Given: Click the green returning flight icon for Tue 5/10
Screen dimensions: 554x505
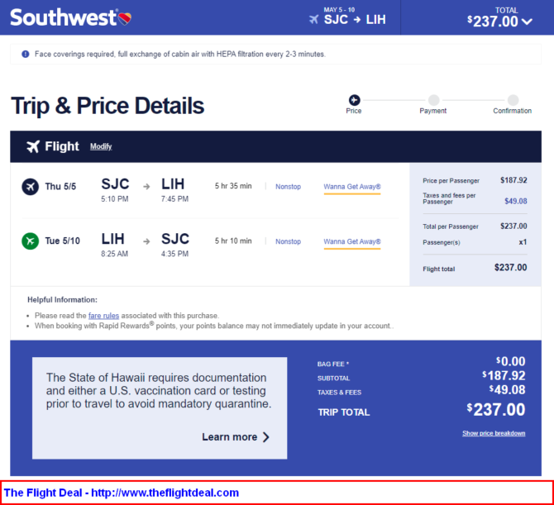Looking at the screenshot, I should click(x=31, y=241).
